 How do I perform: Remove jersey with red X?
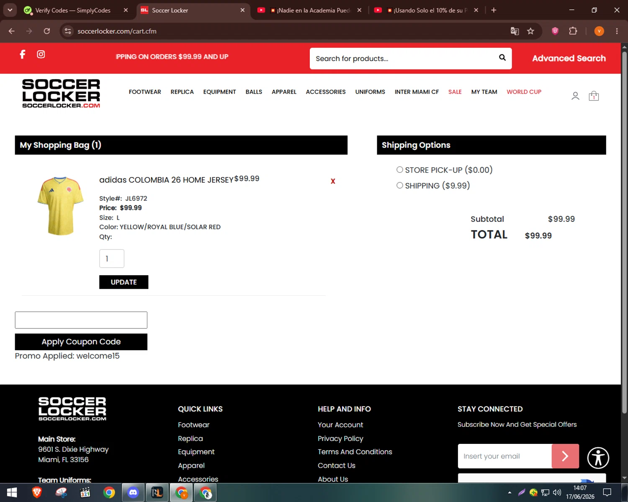333,181
